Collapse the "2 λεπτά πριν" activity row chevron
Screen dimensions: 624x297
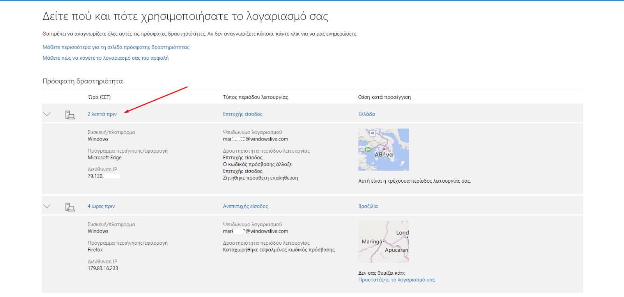[x=47, y=114]
